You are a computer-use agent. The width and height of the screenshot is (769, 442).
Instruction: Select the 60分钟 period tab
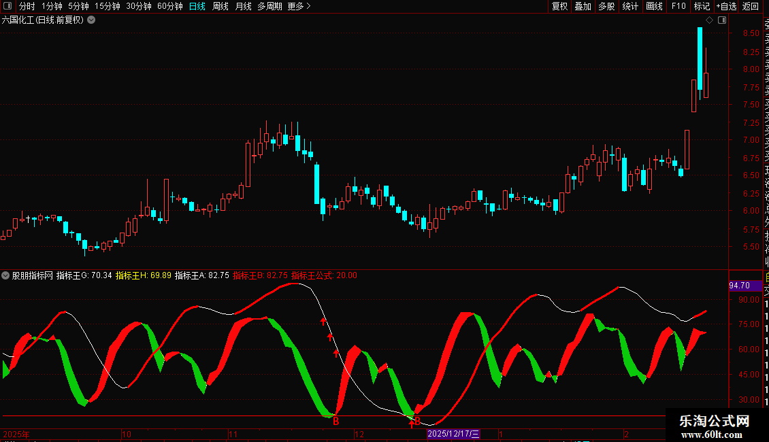170,6
